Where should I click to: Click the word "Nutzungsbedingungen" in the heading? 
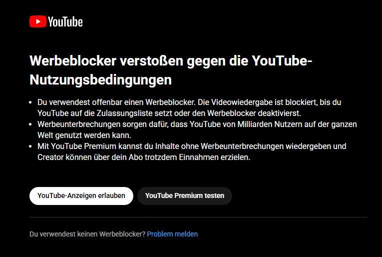tap(100, 80)
